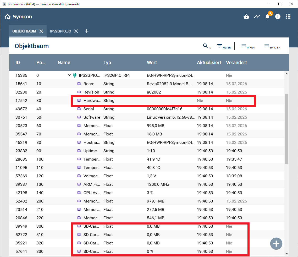Select the Uptime variable row
Viewport: 298px width, 257px height.
tap(90, 151)
